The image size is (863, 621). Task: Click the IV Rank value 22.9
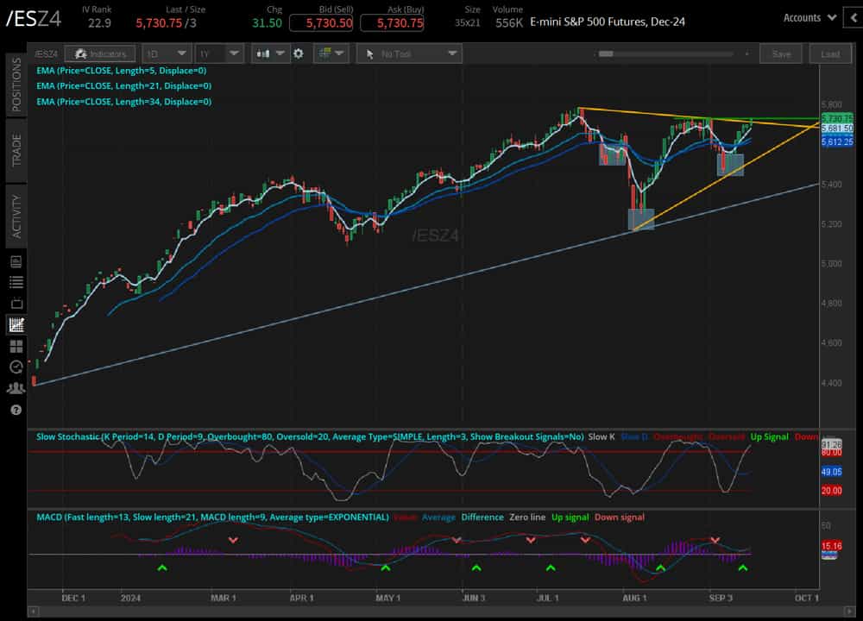99,23
